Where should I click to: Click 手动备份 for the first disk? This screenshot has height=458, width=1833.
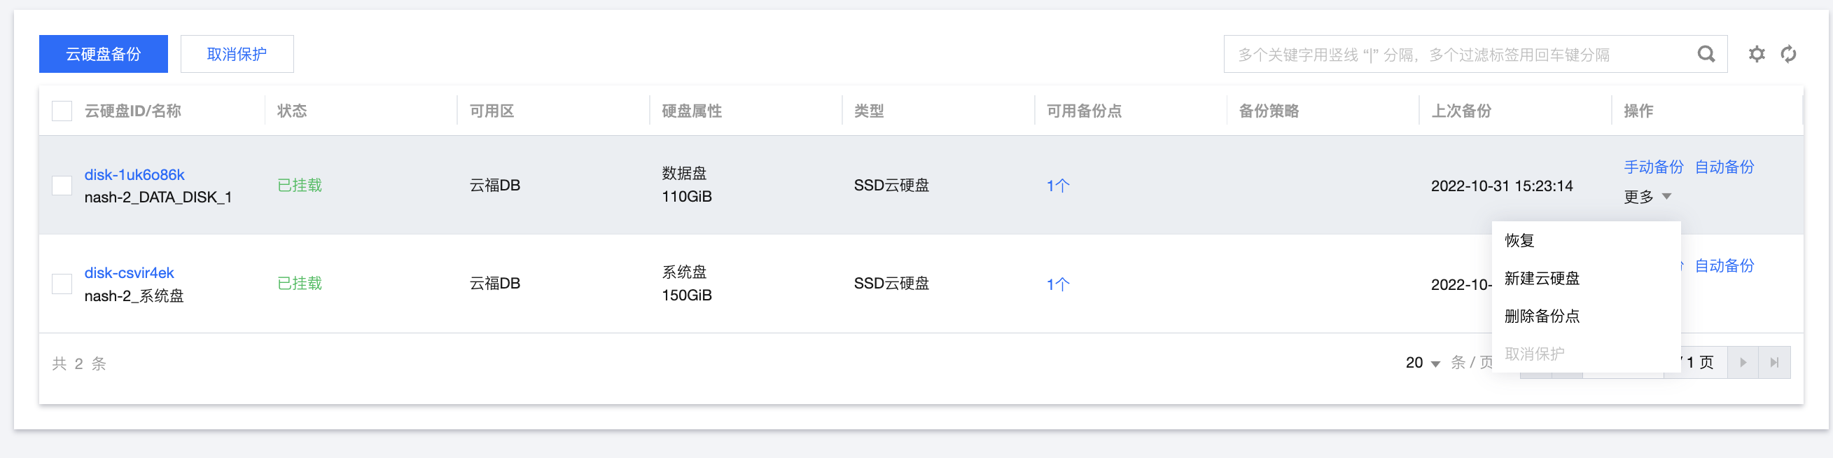(1653, 167)
